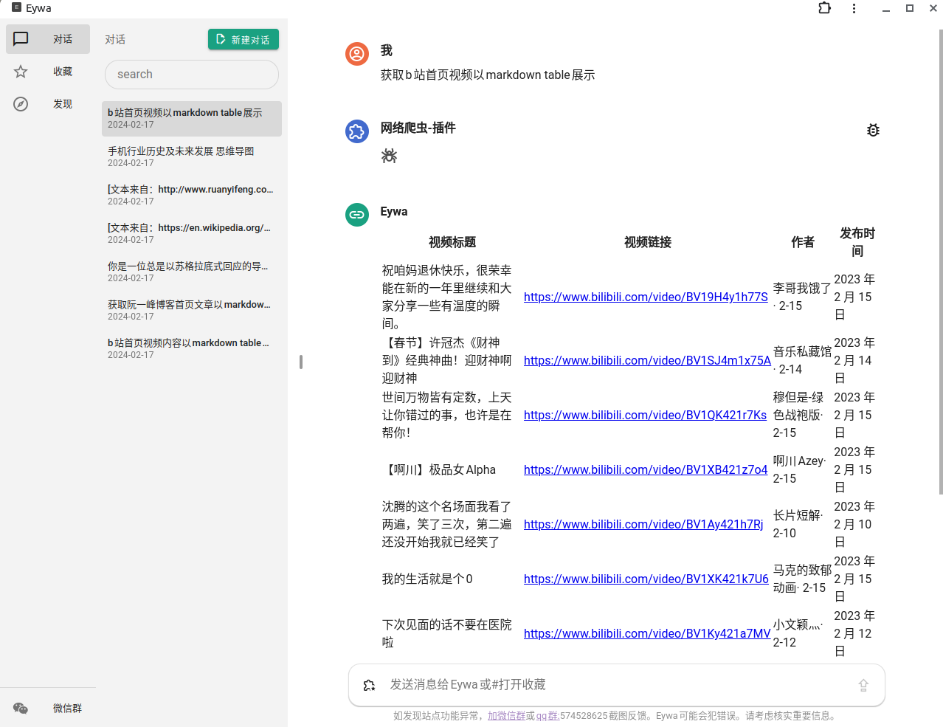Open the 收藏 favorites tab
The height and width of the screenshot is (727, 943).
(48, 72)
